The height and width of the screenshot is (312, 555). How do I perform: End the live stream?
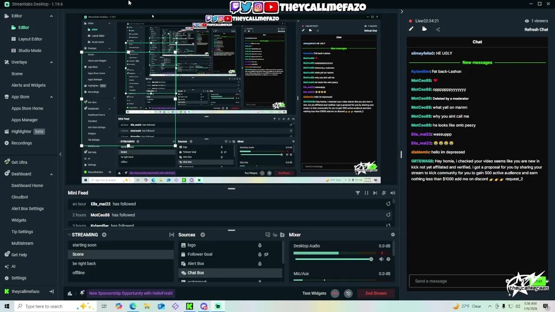pyautogui.click(x=376, y=293)
